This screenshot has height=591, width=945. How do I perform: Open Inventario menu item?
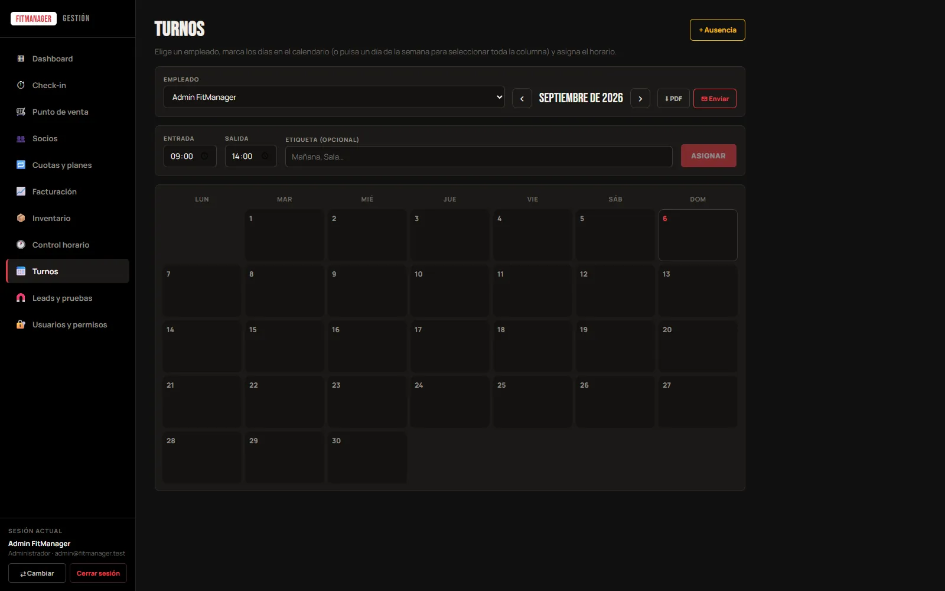[x=67, y=218]
